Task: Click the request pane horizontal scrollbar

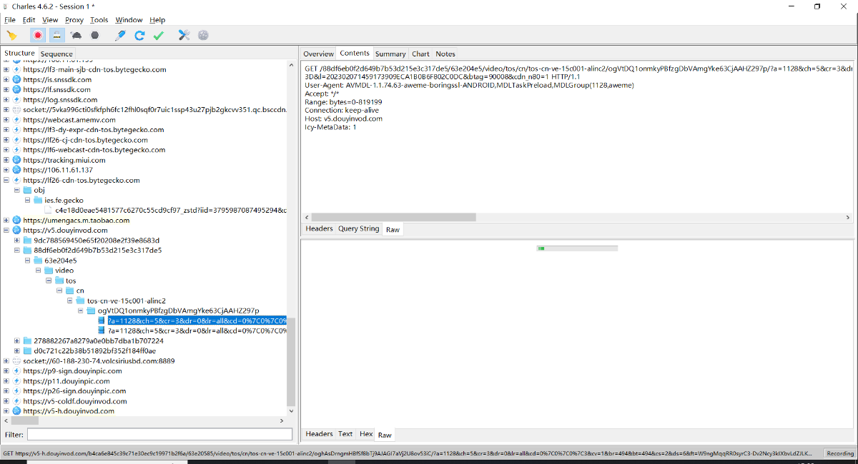Action: click(394, 217)
